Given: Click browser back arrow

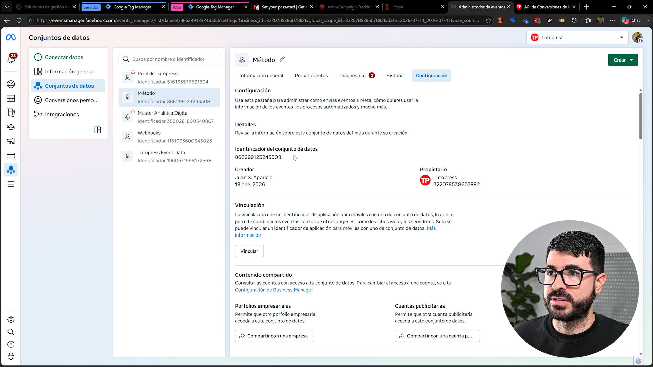Looking at the screenshot, I should 7,20.
